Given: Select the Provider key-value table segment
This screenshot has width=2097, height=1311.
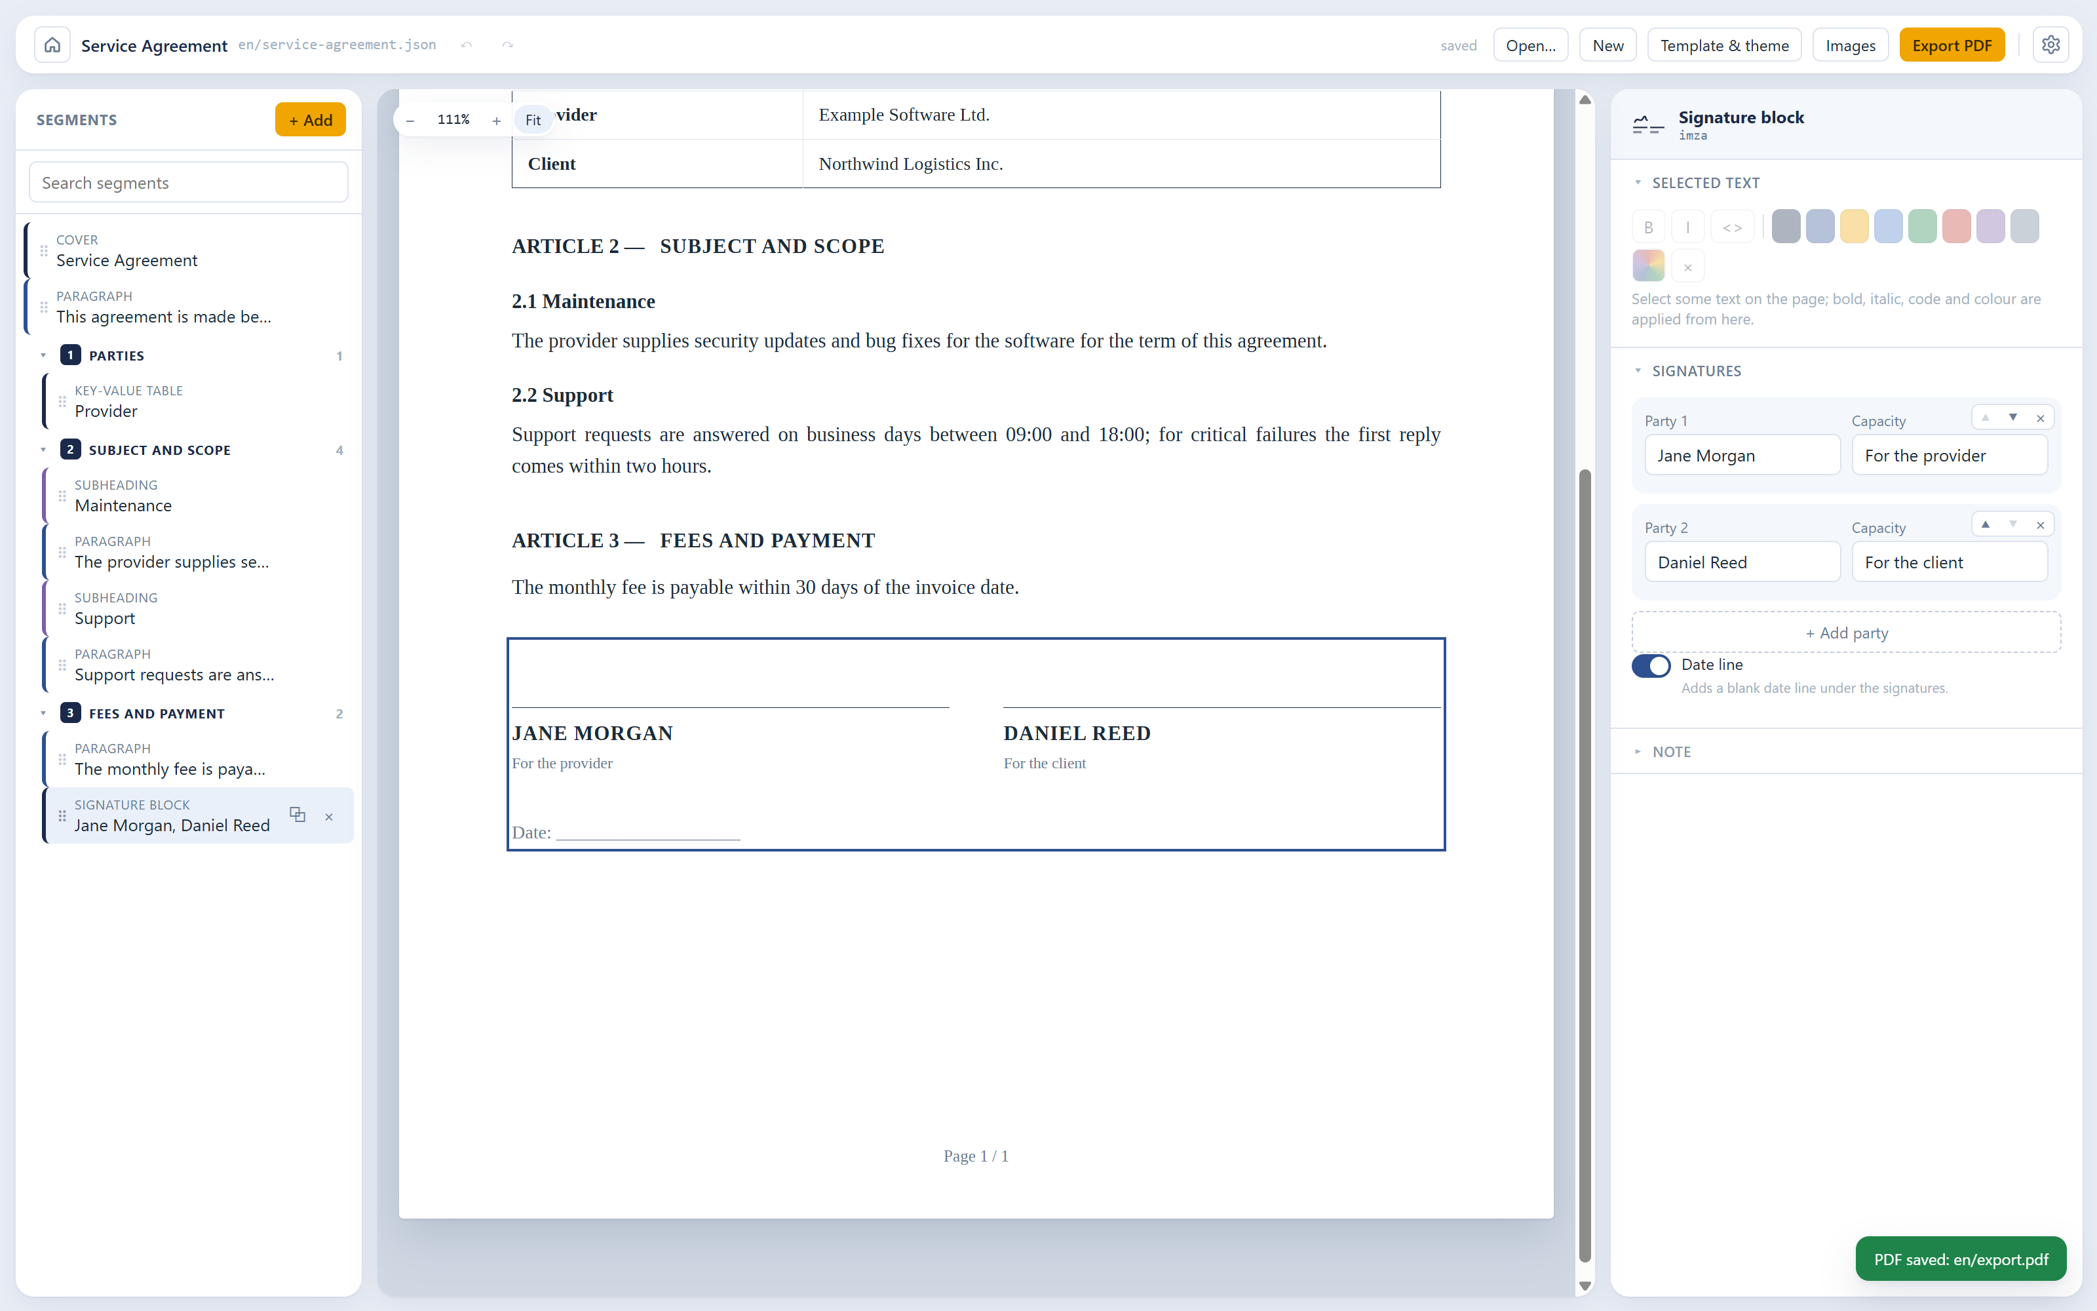Looking at the screenshot, I should 199,401.
